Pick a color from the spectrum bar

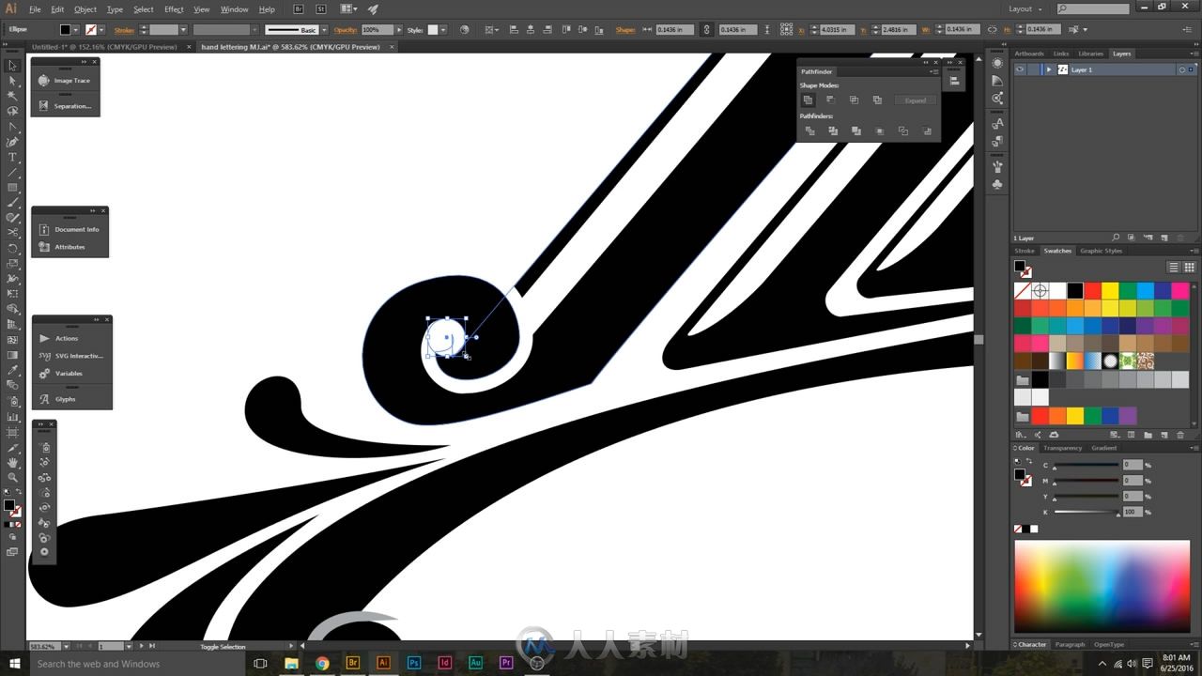coord(1102,585)
